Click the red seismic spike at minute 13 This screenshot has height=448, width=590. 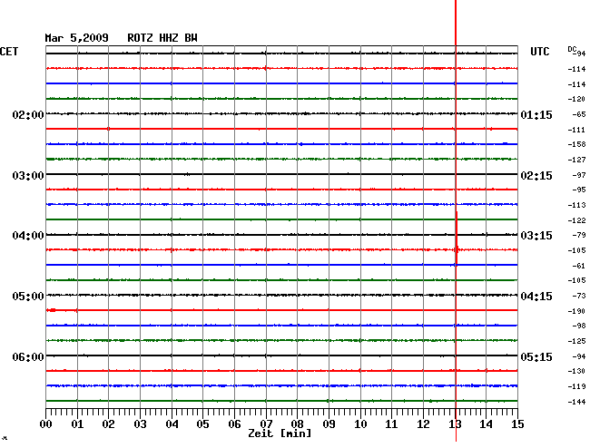(x=457, y=239)
